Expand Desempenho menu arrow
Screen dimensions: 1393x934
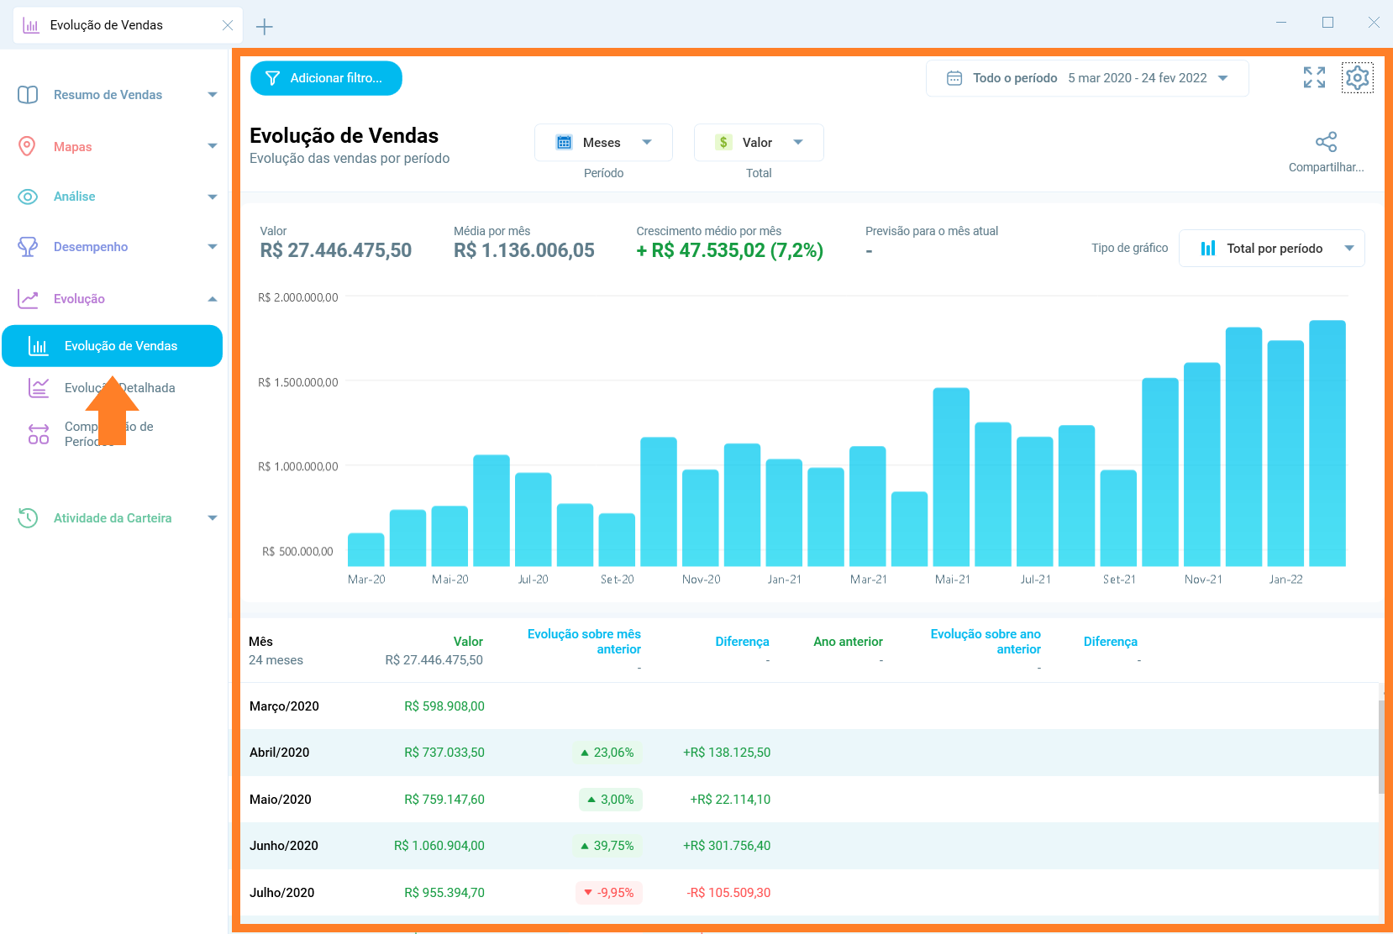(213, 247)
